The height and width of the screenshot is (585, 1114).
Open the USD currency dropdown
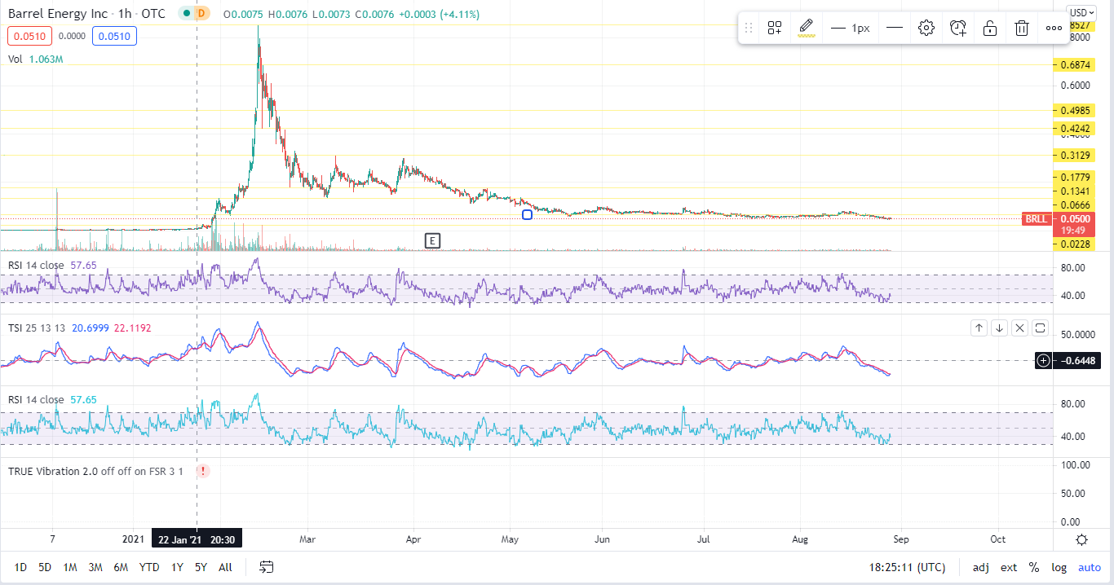pos(1081,12)
